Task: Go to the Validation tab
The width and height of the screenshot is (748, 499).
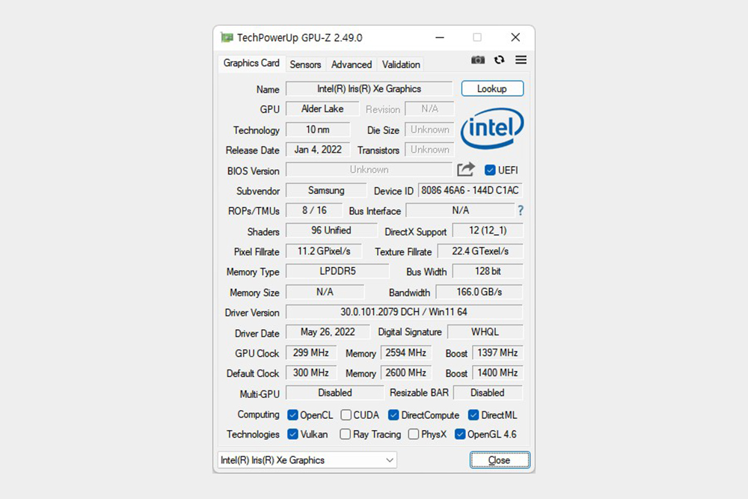Action: pos(401,64)
